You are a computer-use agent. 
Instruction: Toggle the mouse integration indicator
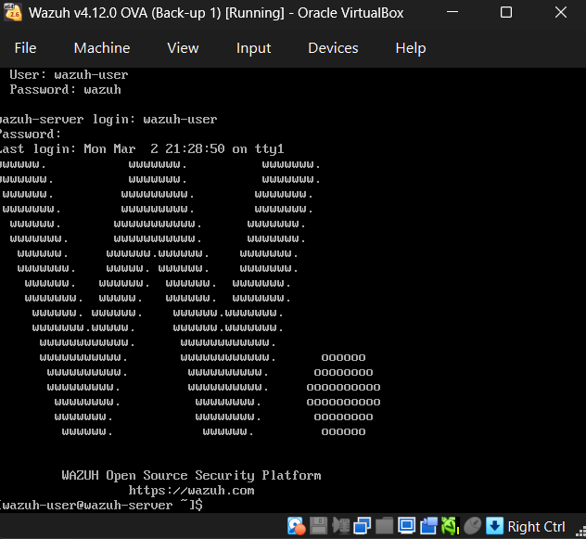[472, 526]
